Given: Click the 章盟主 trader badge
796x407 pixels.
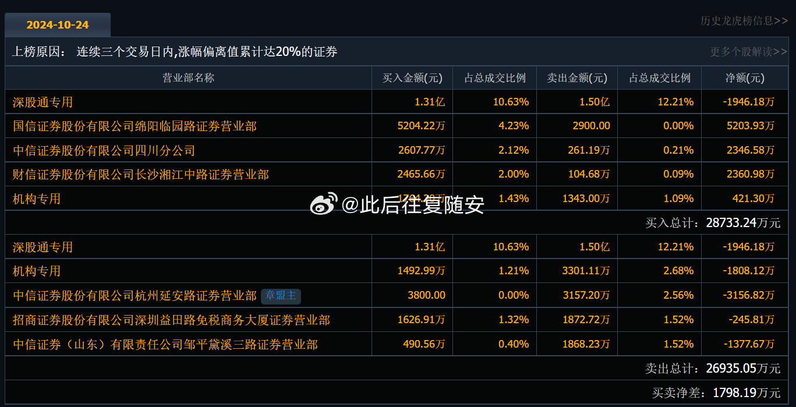Looking at the screenshot, I should click(x=281, y=296).
